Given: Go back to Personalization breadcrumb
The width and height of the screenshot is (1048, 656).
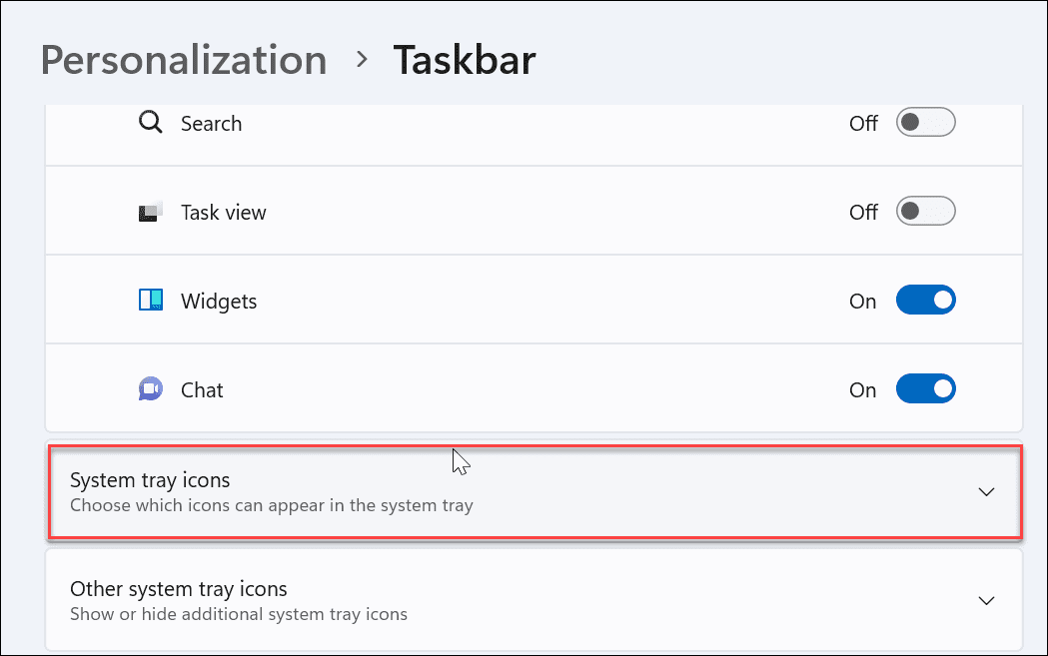Looking at the screenshot, I should tap(184, 60).
